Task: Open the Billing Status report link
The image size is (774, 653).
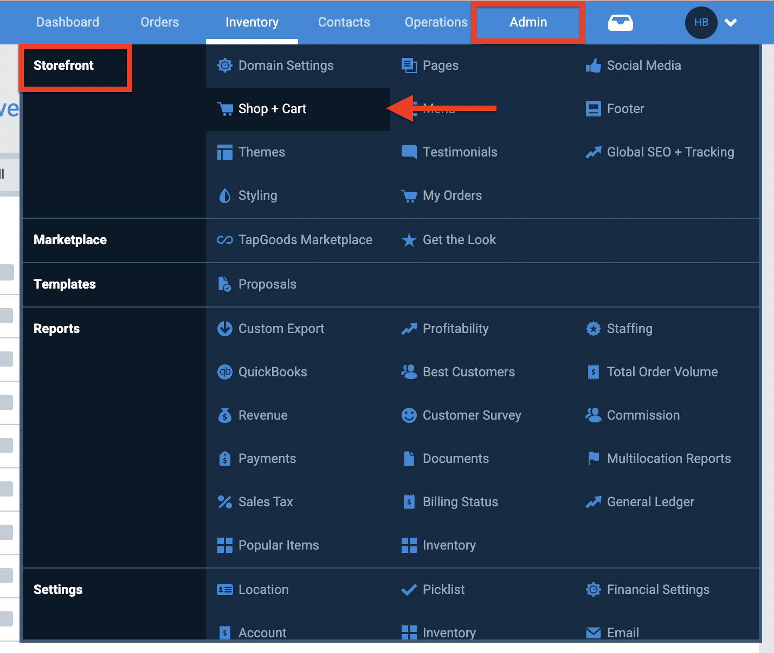Action: click(x=460, y=502)
